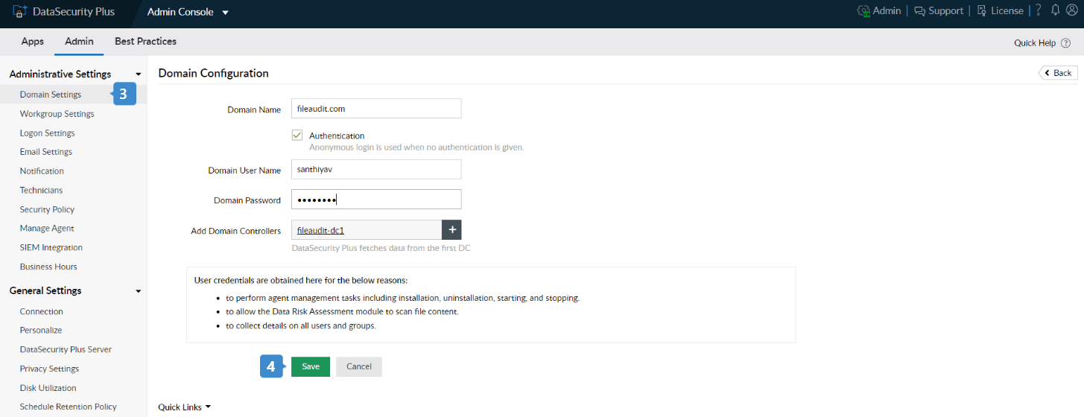Image resolution: width=1084 pixels, height=417 pixels.
Task: Save the domain configuration
Action: click(311, 366)
